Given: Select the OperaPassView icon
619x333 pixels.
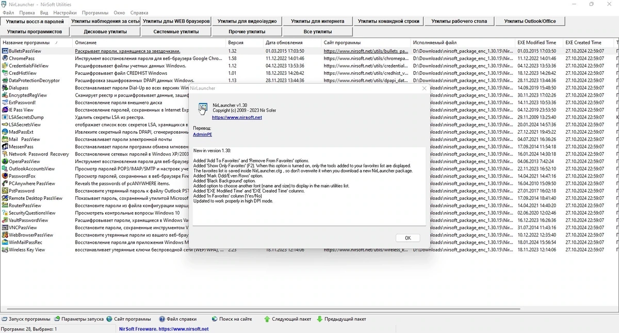Looking at the screenshot, I should tap(5, 161).
